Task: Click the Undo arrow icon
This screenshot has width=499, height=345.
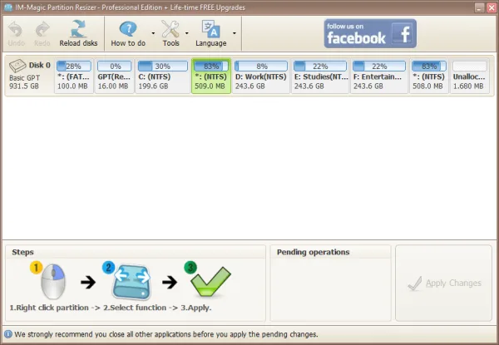Action: pos(15,29)
